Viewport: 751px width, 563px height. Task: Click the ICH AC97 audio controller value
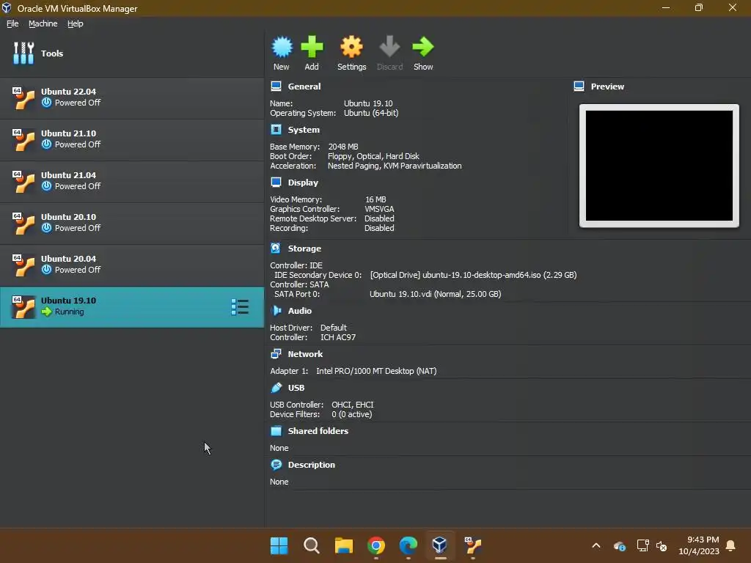[x=338, y=337]
